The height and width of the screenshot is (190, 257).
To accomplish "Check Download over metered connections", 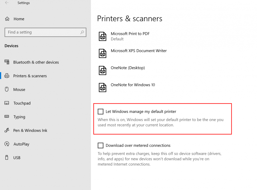I will [x=100, y=145].
